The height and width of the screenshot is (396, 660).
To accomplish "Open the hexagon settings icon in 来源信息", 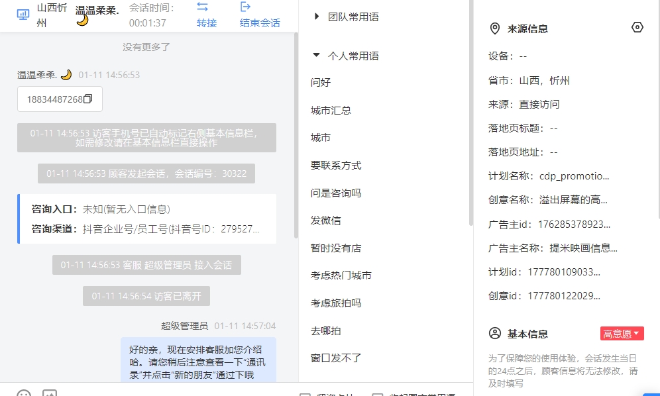I will coord(637,28).
